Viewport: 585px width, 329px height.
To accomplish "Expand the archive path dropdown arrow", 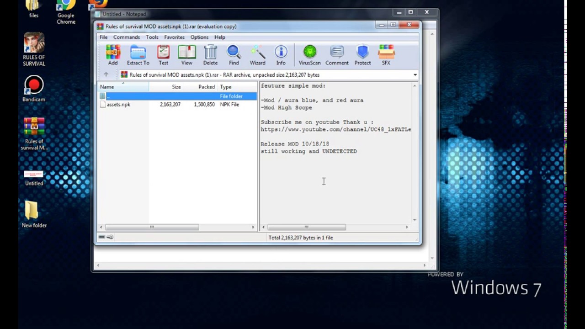I will point(415,75).
